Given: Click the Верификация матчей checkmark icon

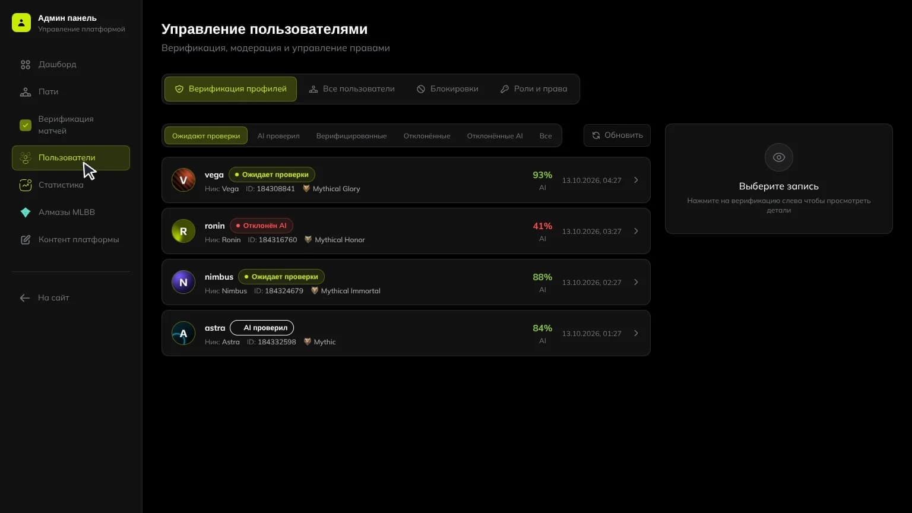Looking at the screenshot, I should coord(26,125).
